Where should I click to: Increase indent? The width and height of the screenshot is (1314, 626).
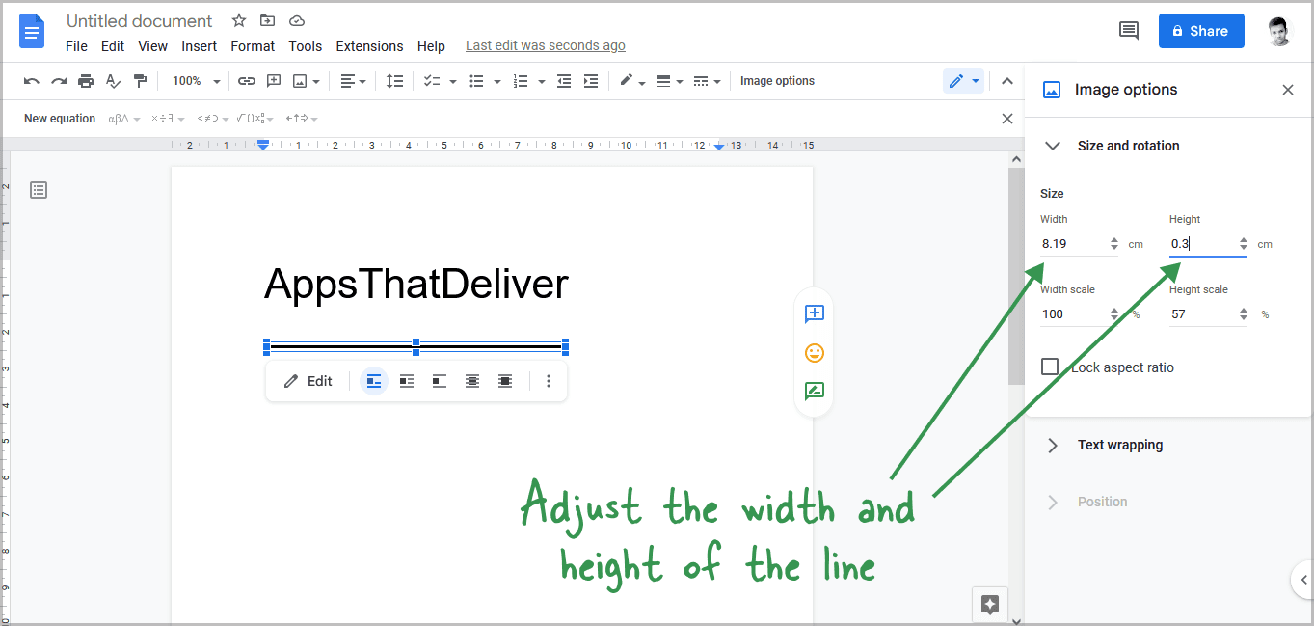click(x=591, y=81)
